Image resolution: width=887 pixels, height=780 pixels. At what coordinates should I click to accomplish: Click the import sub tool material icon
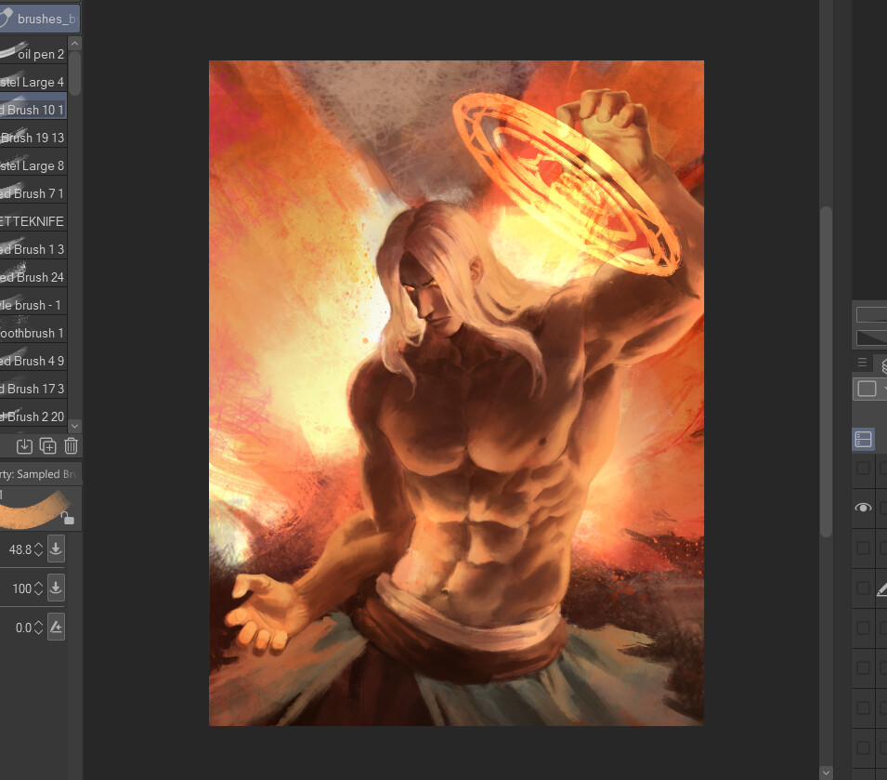coord(25,446)
